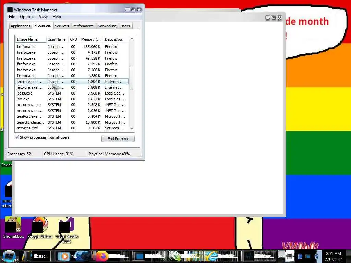Switch to the Performance tab

83,26
